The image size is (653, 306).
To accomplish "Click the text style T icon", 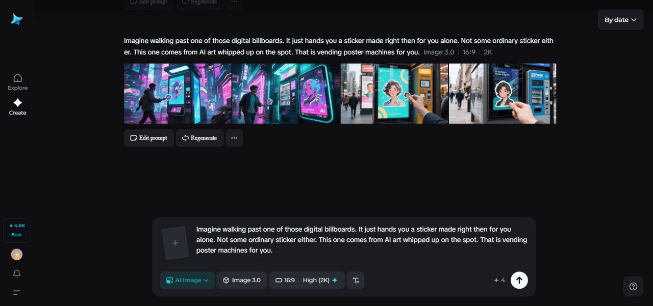I will point(356,280).
